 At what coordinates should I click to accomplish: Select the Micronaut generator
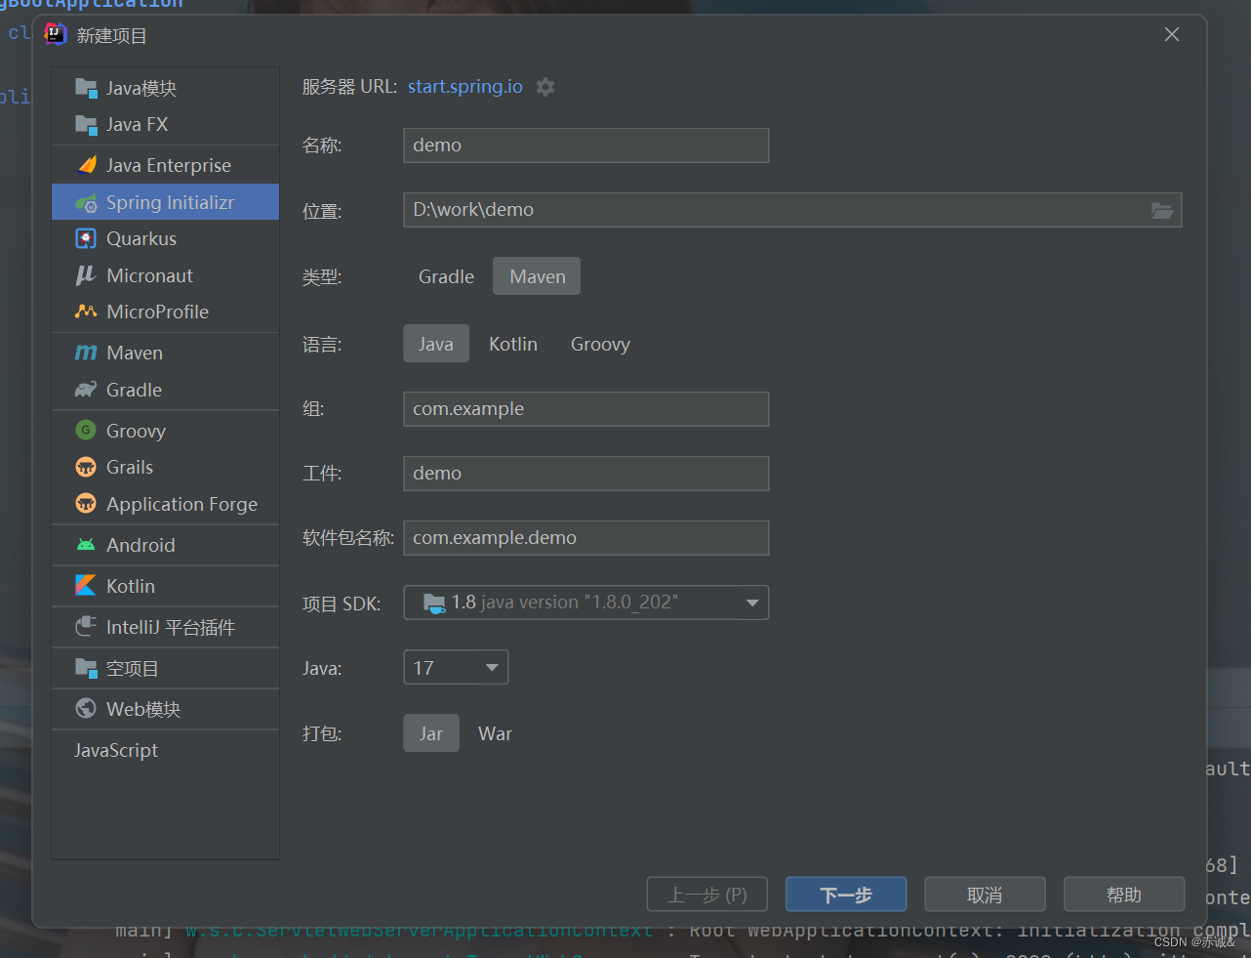coord(143,275)
